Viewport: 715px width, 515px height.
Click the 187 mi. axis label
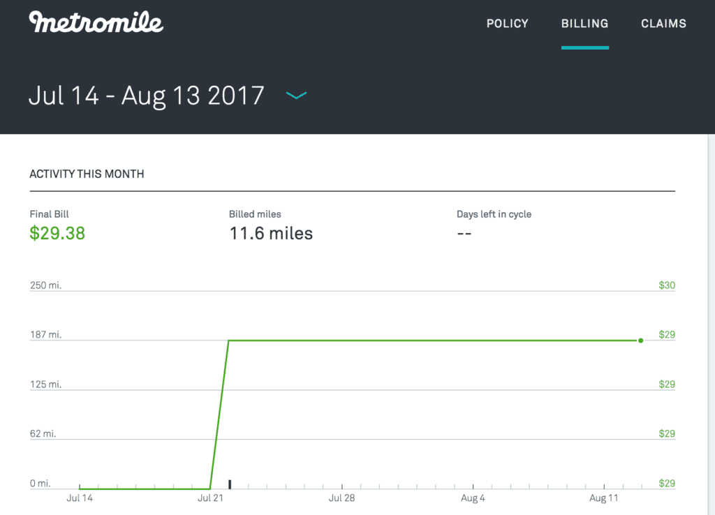click(x=45, y=334)
